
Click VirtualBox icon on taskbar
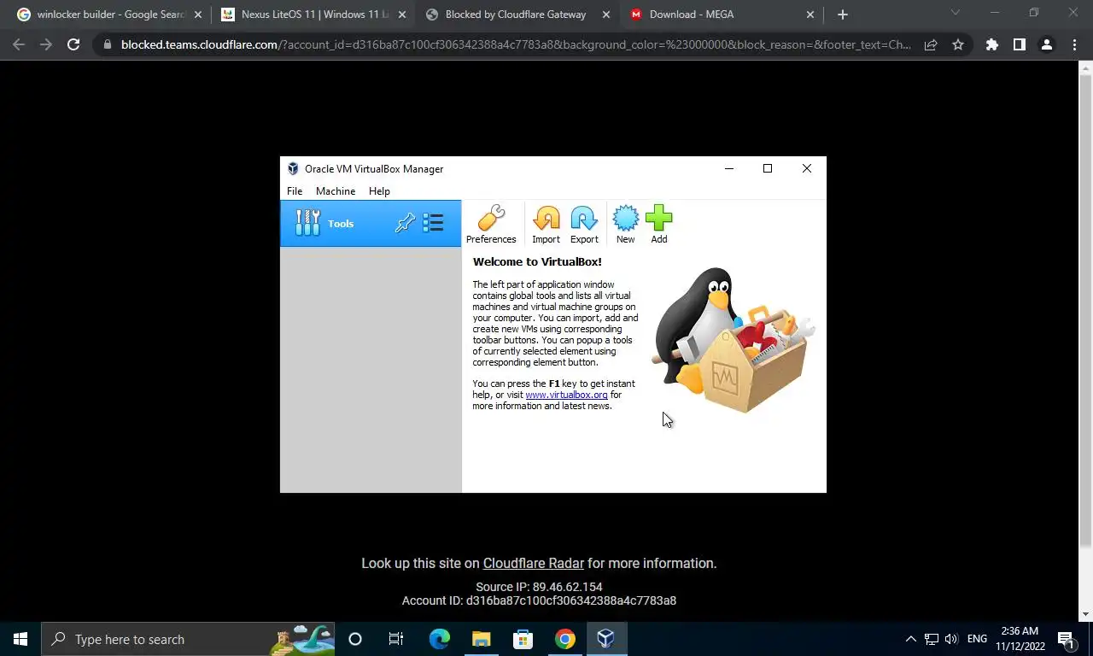[x=606, y=639]
